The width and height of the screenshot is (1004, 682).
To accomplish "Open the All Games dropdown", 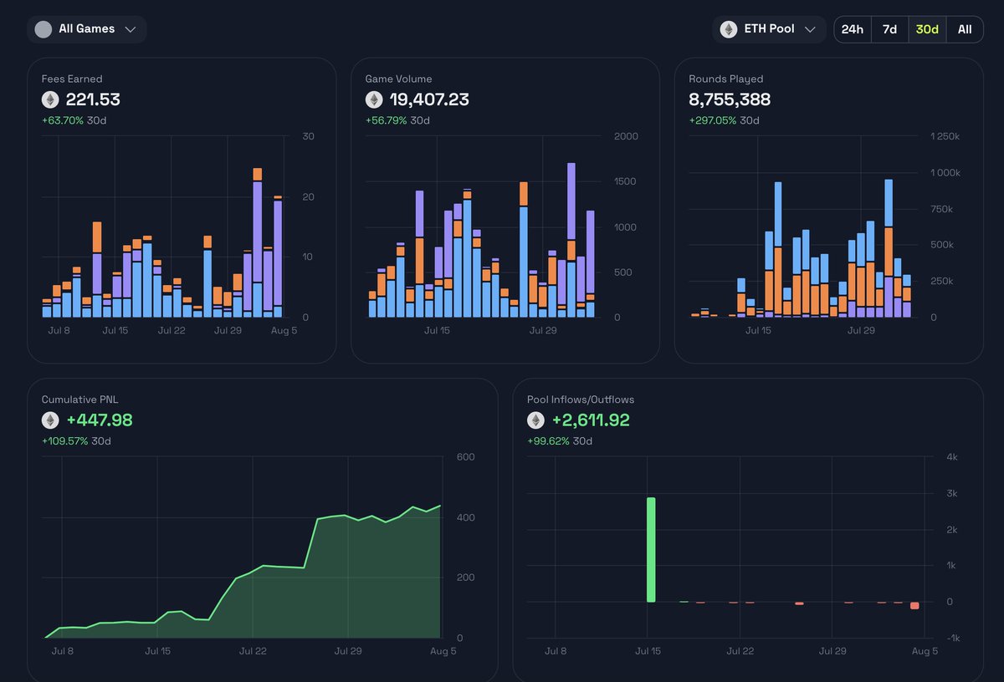I will click(87, 29).
